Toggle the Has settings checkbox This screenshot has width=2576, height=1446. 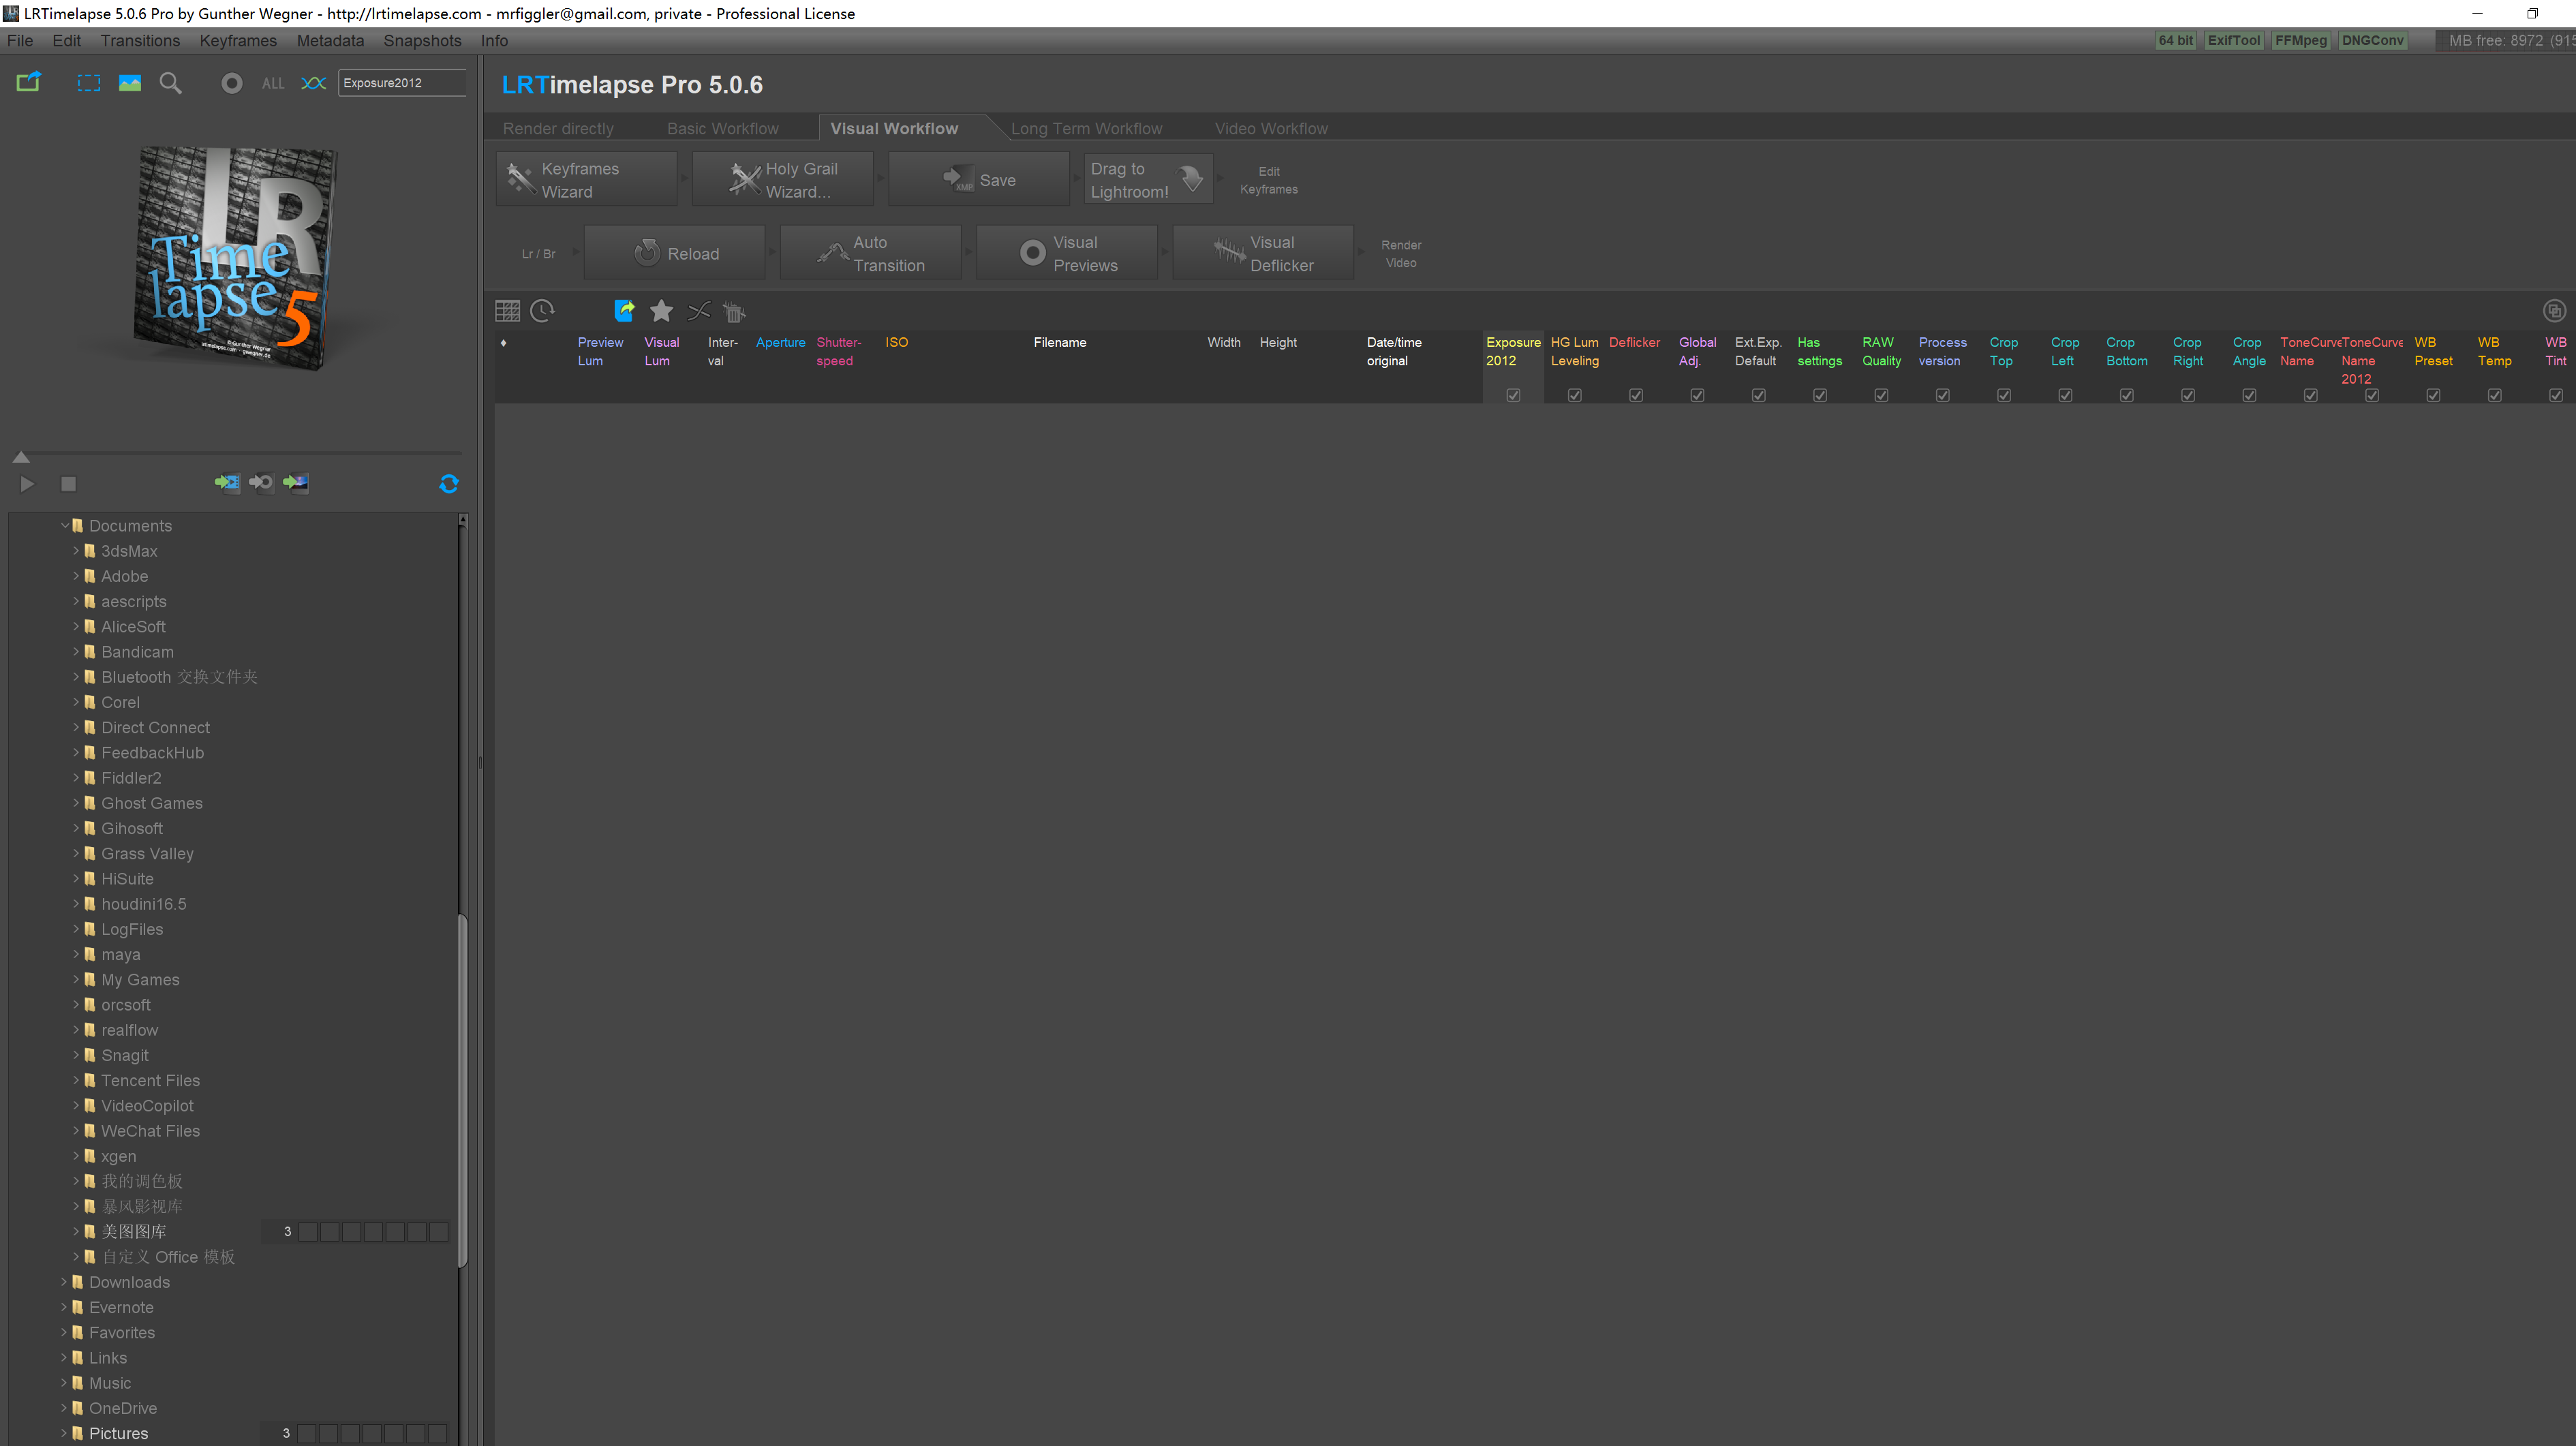click(1820, 395)
